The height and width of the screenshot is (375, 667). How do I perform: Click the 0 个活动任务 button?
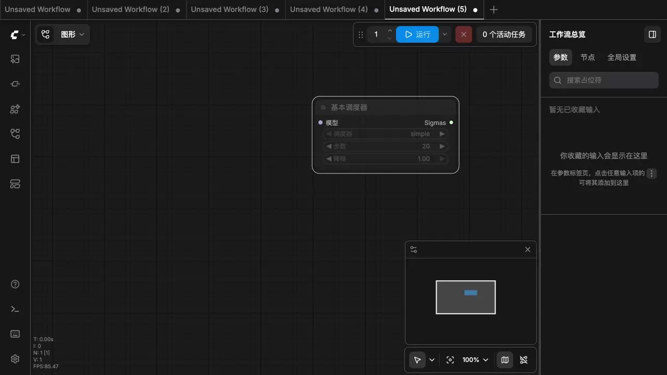click(x=504, y=34)
